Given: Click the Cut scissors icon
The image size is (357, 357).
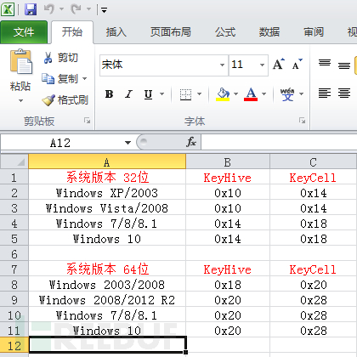Looking at the screenshot, I should [x=48, y=58].
